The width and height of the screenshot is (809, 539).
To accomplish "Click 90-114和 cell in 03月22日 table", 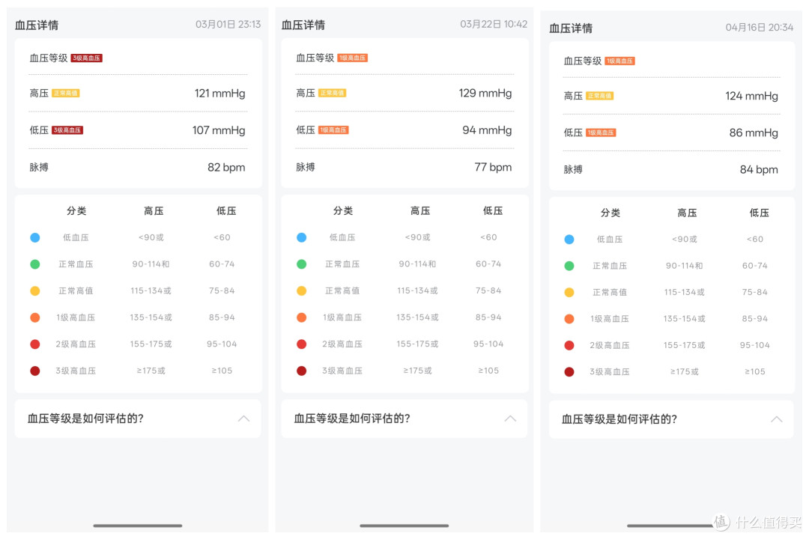I will click(417, 264).
